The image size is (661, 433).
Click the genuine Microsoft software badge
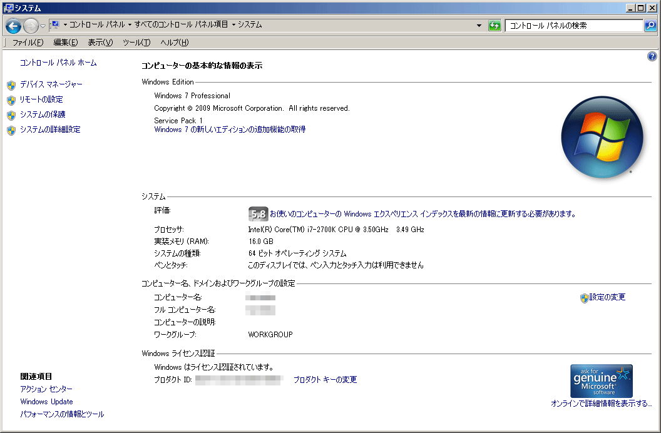pos(601,381)
